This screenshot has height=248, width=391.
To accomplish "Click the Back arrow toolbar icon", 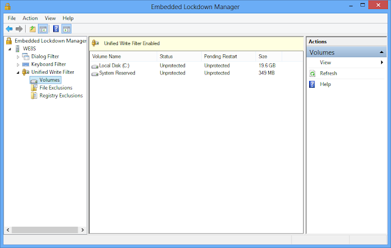I will 9,29.
